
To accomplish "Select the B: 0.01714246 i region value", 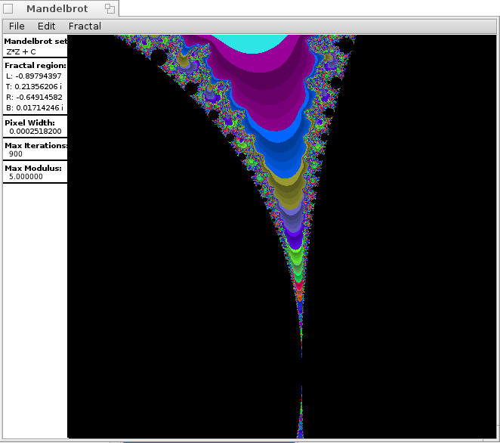I will point(33,108).
